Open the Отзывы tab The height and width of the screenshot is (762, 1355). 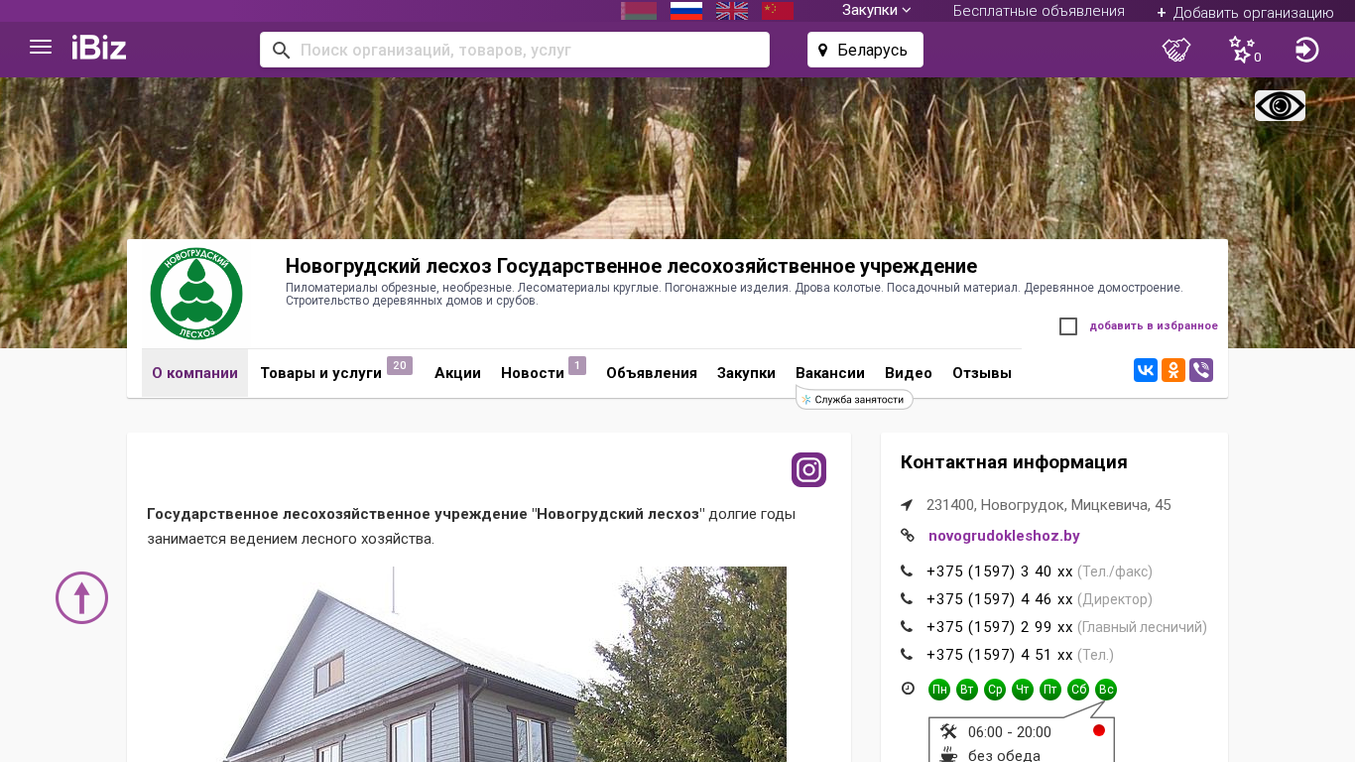click(x=982, y=373)
